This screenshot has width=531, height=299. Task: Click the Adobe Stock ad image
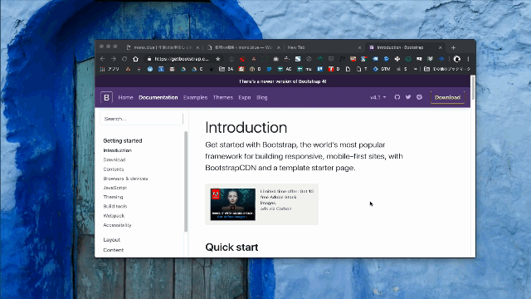[x=233, y=204]
